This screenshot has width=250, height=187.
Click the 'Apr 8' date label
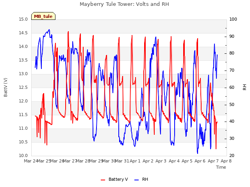coord(226,161)
